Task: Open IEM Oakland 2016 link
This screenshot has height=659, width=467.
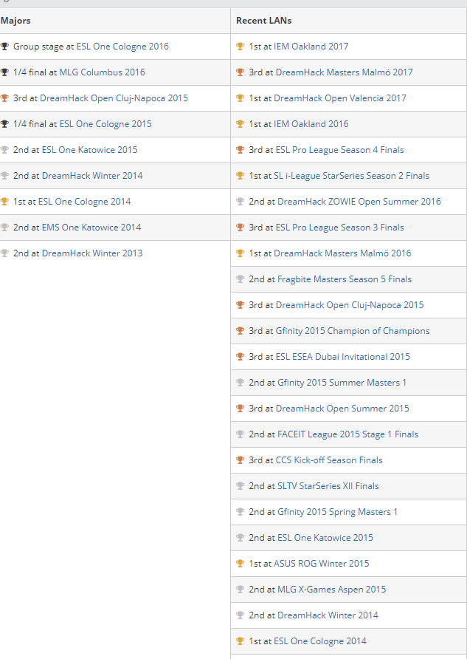Action: (311, 124)
